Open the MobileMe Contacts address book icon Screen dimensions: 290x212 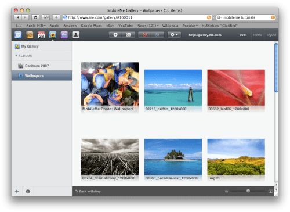pos(30,35)
